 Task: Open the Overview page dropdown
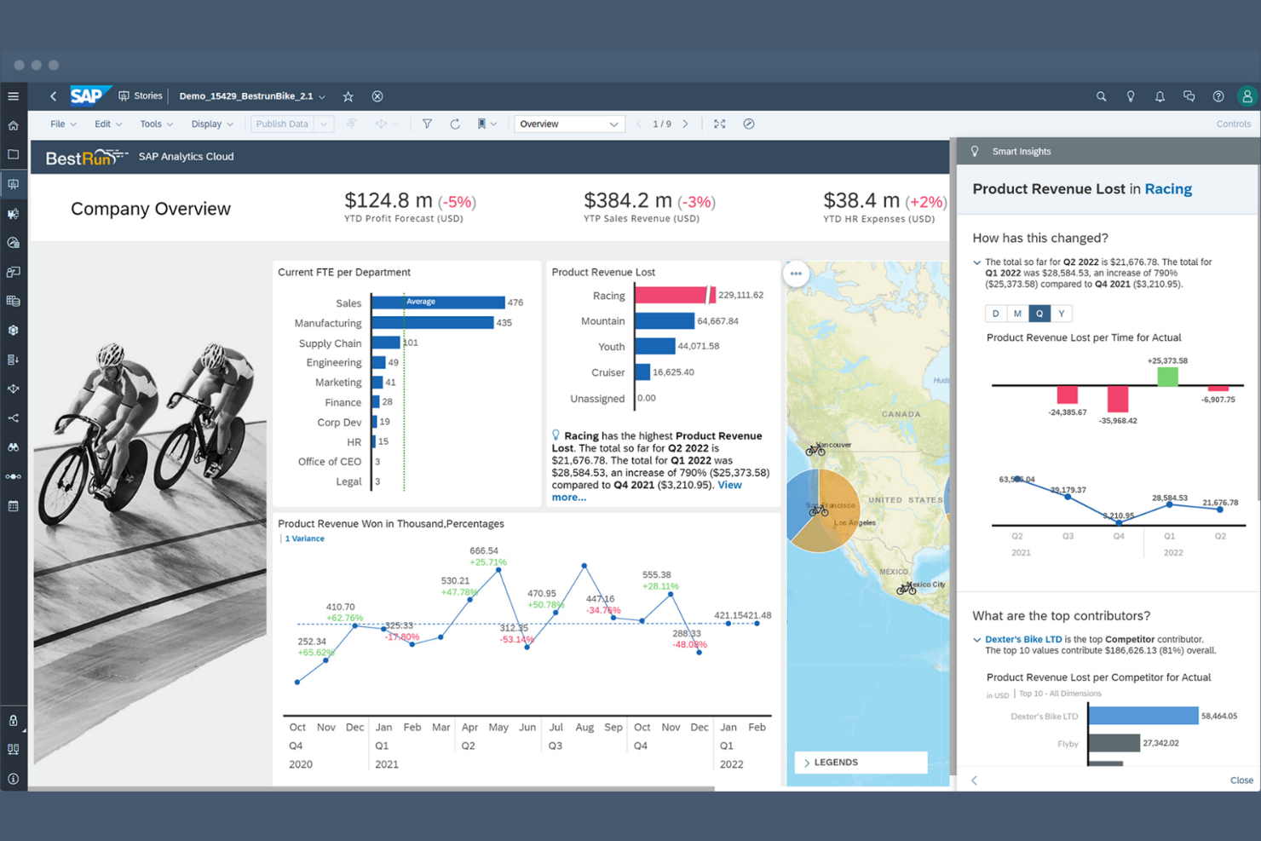(568, 124)
